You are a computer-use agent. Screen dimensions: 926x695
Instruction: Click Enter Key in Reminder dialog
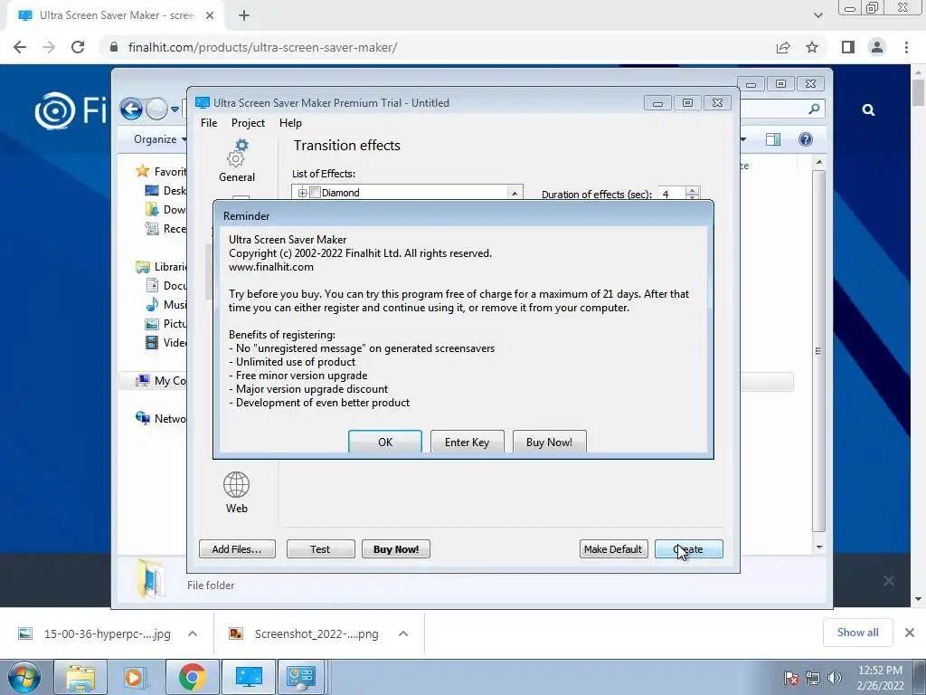468,442
